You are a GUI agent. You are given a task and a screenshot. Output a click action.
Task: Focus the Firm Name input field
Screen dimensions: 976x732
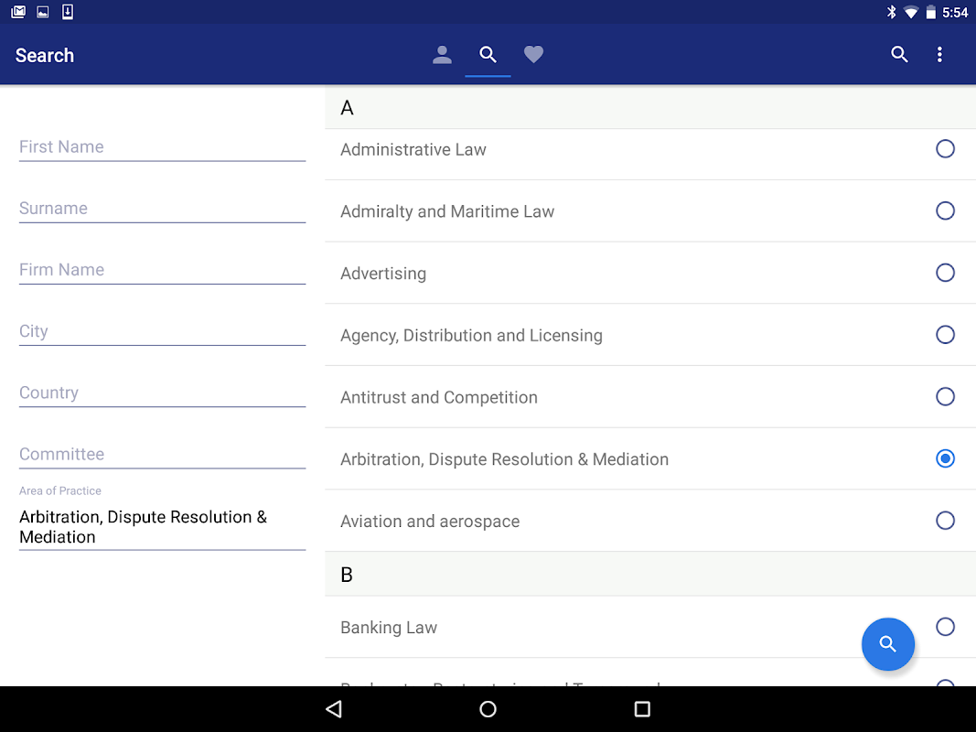[163, 271]
